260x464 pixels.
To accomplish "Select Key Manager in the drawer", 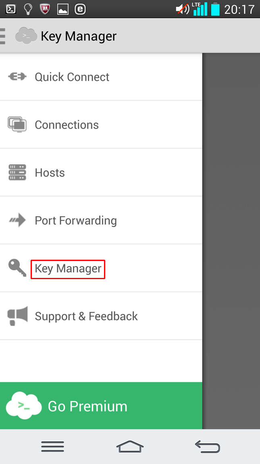I will point(68,269).
